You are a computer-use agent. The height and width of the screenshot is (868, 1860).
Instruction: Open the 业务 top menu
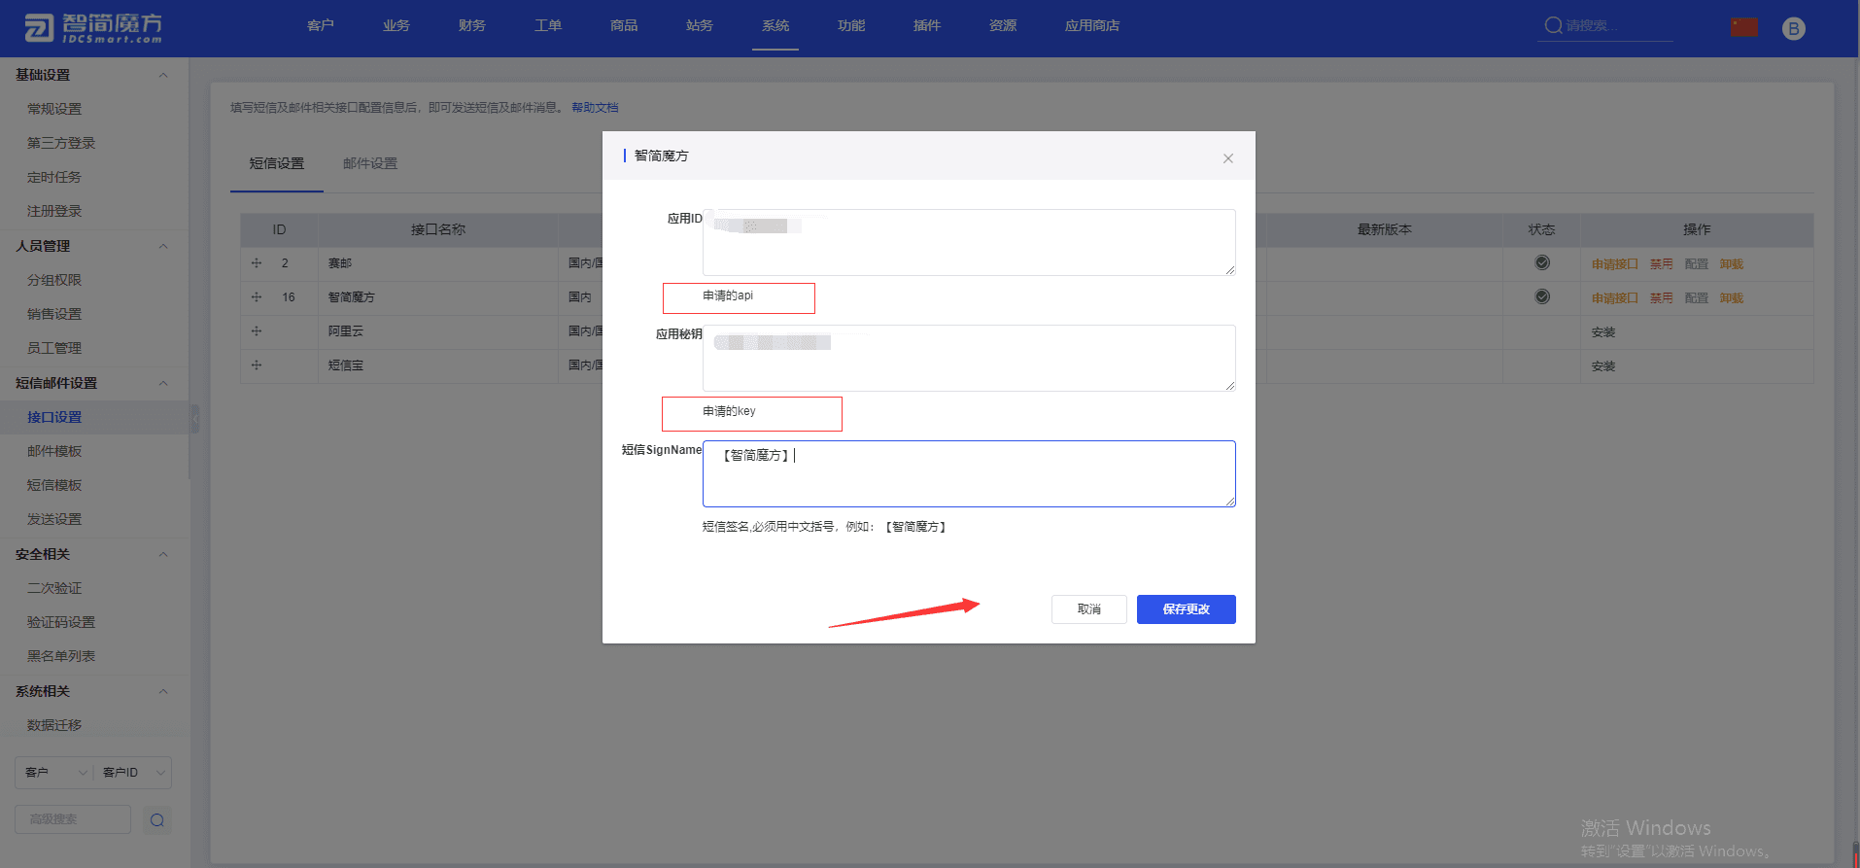(x=396, y=26)
